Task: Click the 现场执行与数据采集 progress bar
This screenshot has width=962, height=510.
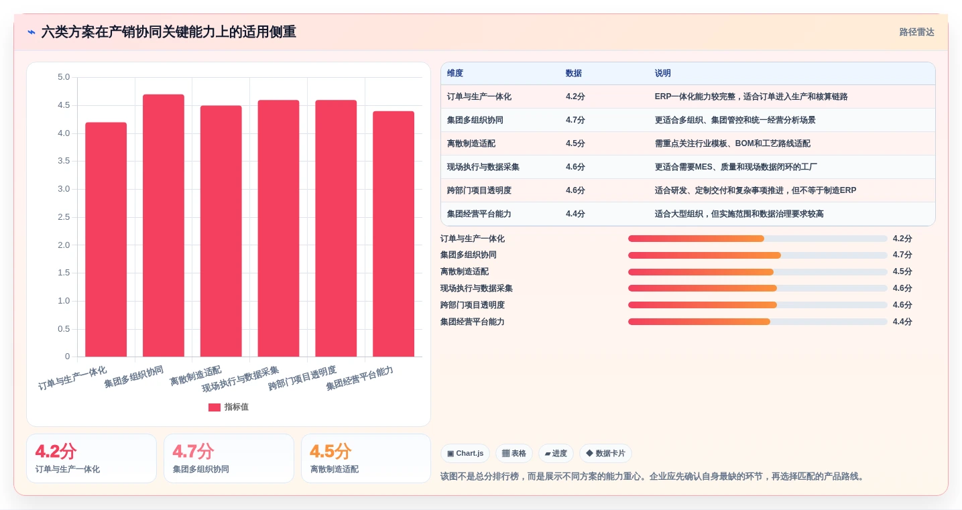Action: coord(758,288)
